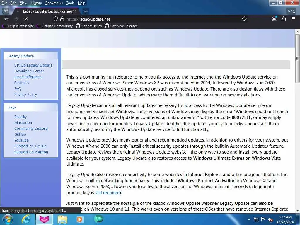300x225 pixels.
Task: Open the green globe taskbar icon
Action: pyautogui.click(x=98, y=219)
